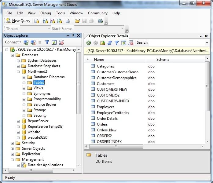Open Details pane active files dropdown arrow
Viewport: 213px width, 183px height.
click(x=201, y=36)
